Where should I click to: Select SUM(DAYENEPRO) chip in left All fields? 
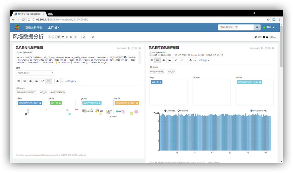tap(27, 92)
